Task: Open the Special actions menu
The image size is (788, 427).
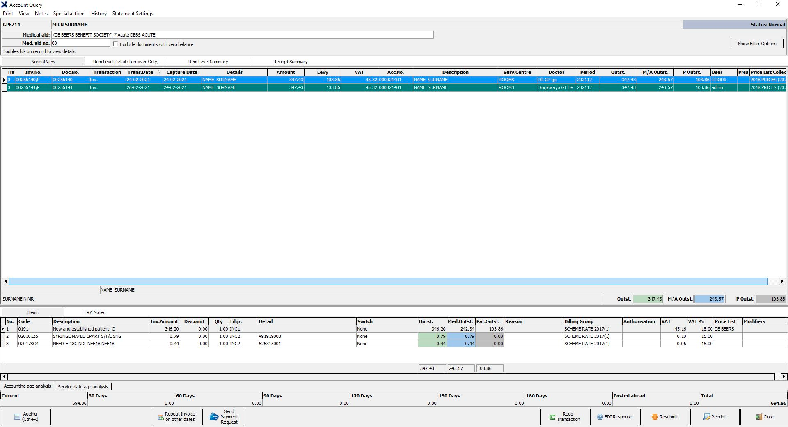Action: [69, 14]
